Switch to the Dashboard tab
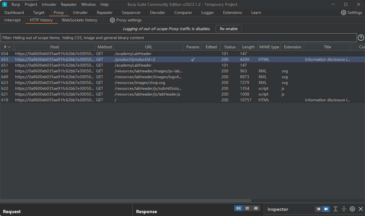The image size is (365, 216). [x=14, y=12]
